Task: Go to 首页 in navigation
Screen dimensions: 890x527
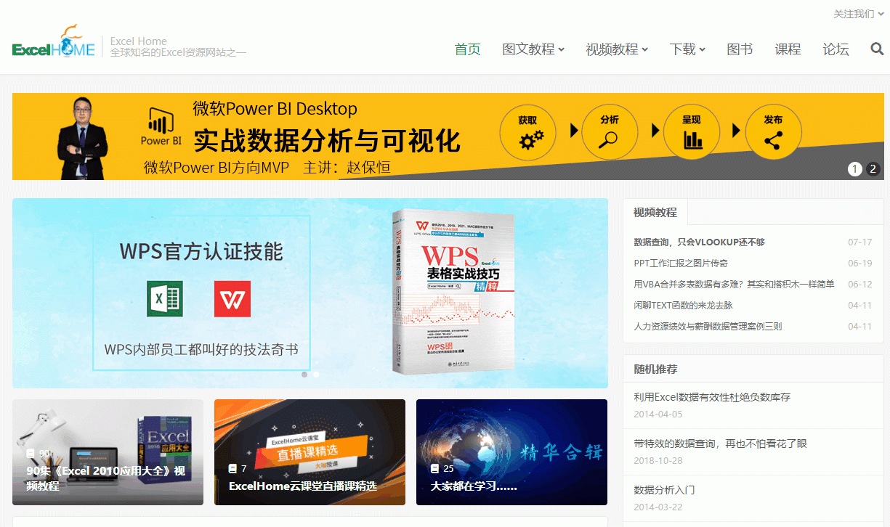Action: (x=468, y=49)
